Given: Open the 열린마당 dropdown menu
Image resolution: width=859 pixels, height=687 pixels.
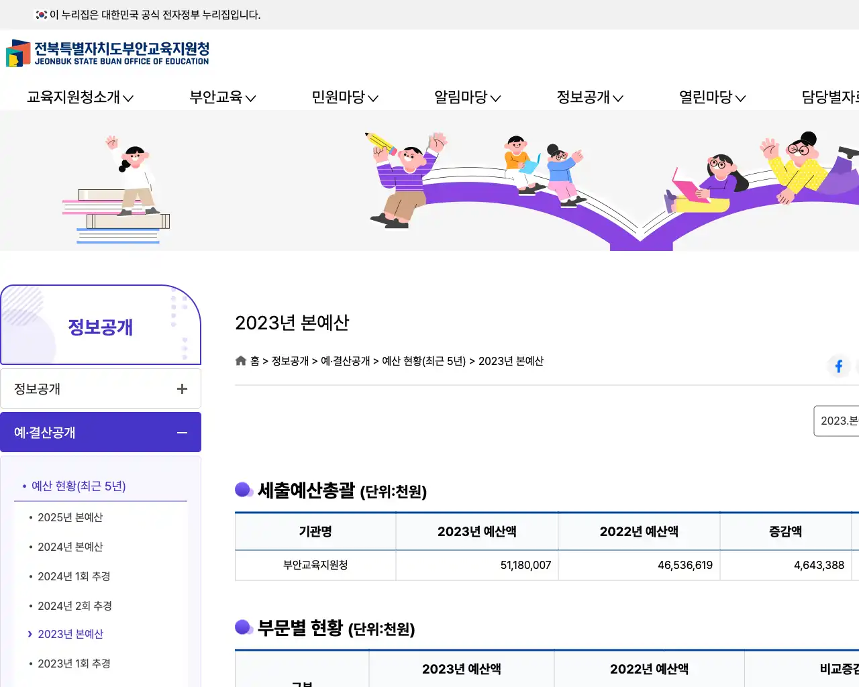Looking at the screenshot, I should (x=713, y=97).
